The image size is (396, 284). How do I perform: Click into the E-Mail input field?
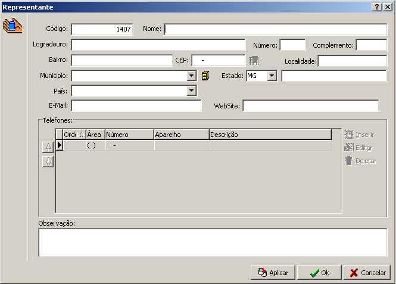click(136, 106)
